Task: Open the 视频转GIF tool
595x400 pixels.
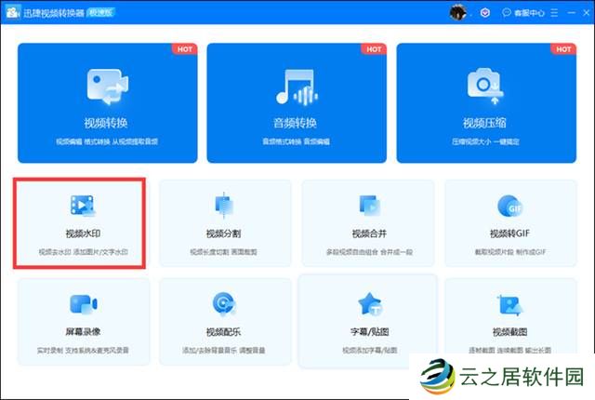Action: point(509,223)
